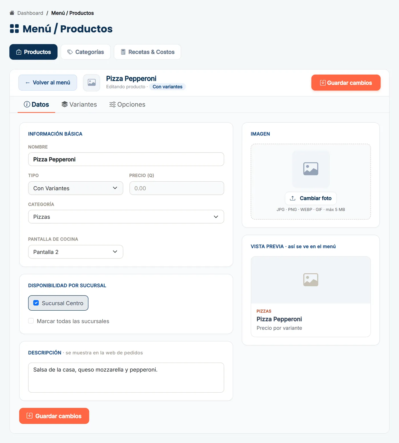The image size is (399, 443).
Task: Uncheck the Sucursal Centro checkbox
Action: point(36,303)
